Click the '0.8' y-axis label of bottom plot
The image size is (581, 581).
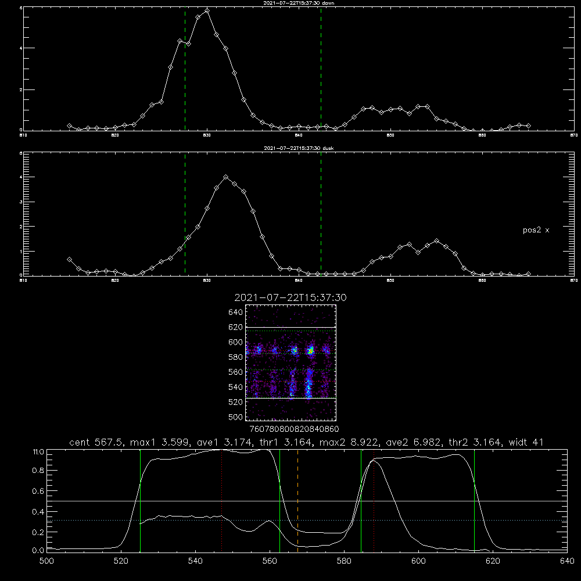pos(38,471)
